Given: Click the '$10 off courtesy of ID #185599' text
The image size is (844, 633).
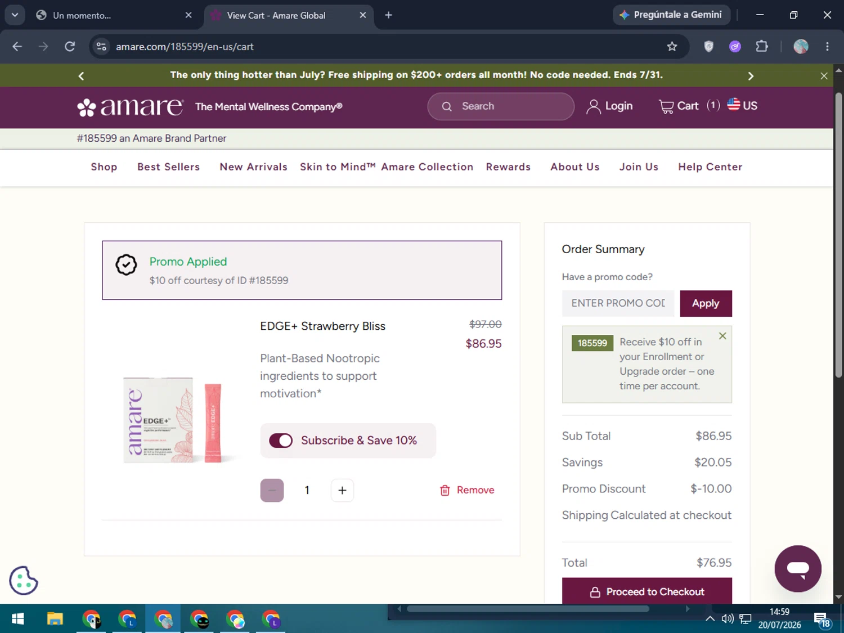Looking at the screenshot, I should tap(219, 281).
